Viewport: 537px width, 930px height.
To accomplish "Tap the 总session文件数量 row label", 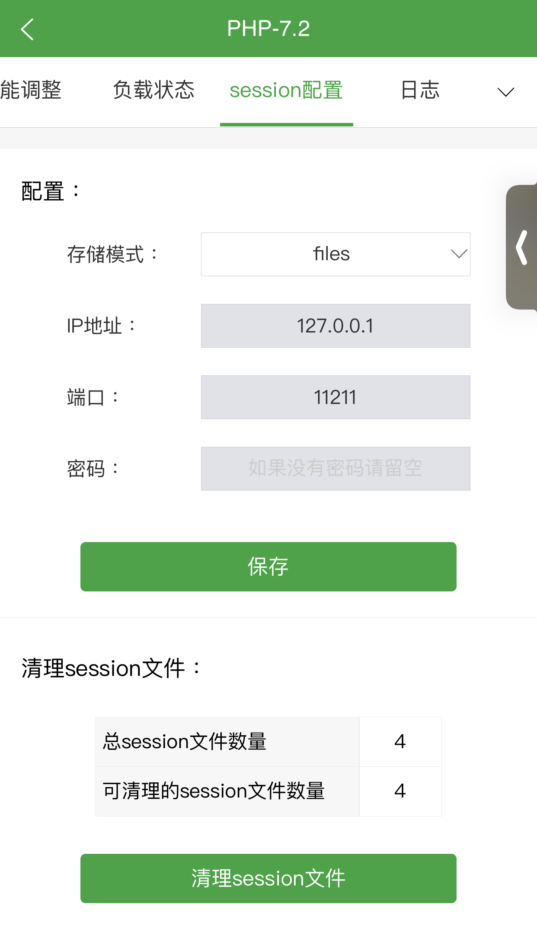I will (x=185, y=742).
